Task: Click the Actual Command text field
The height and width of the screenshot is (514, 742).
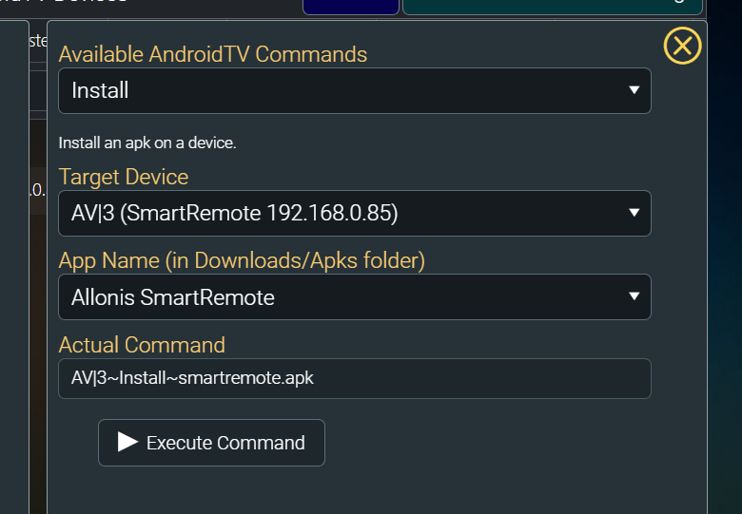Action: click(355, 378)
